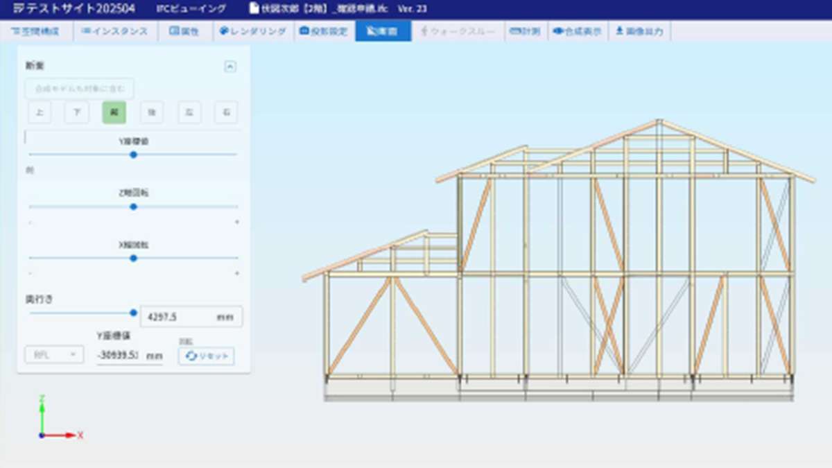
Task: Toggle the 下 (bottom) section direction button
Action: 76,112
